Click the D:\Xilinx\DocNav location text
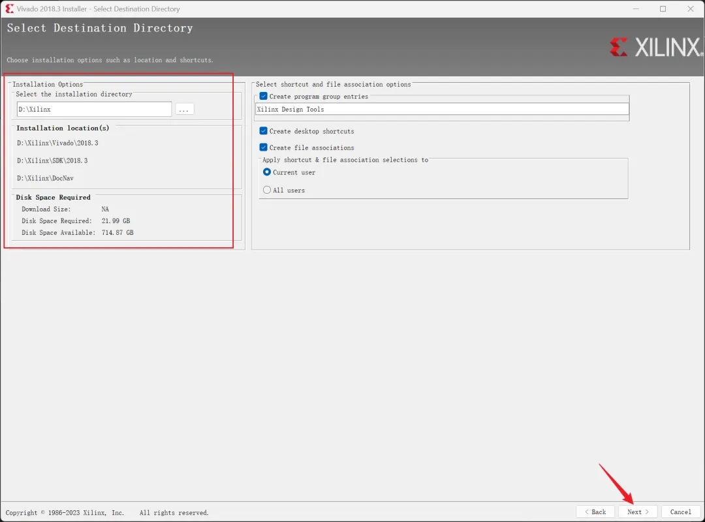The height and width of the screenshot is (522, 705). [x=46, y=178]
